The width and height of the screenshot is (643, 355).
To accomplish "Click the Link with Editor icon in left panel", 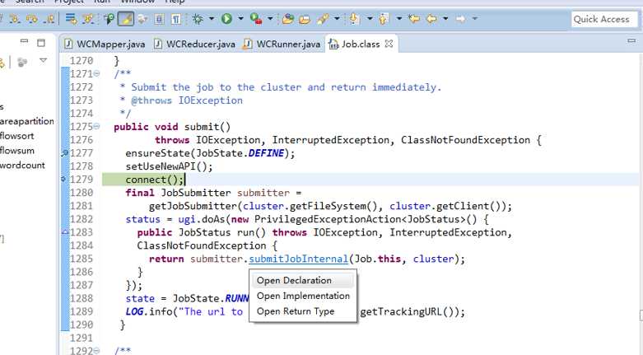I will 2,63.
